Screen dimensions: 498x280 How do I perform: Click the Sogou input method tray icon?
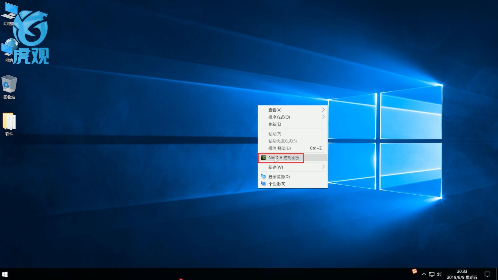(415, 271)
